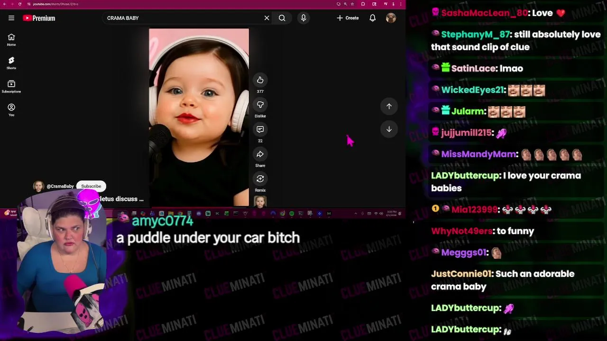The height and width of the screenshot is (341, 607).
Task: Reload the page in the browser
Action: (19, 4)
